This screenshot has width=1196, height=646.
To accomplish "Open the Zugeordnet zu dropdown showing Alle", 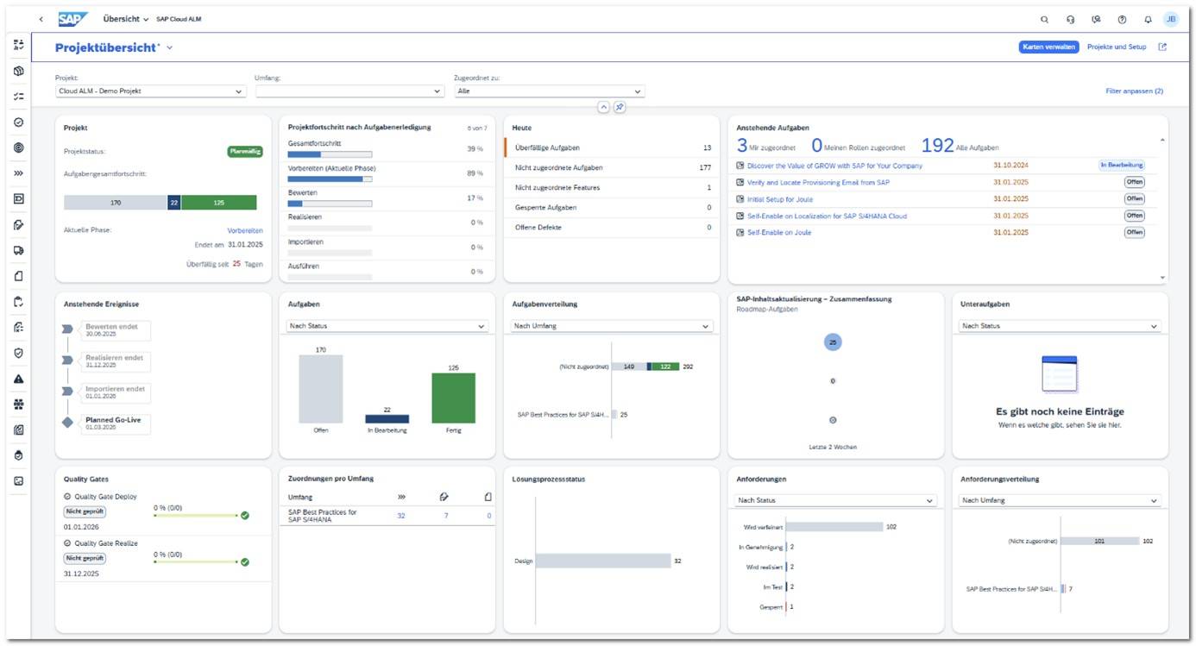I will tap(550, 91).
